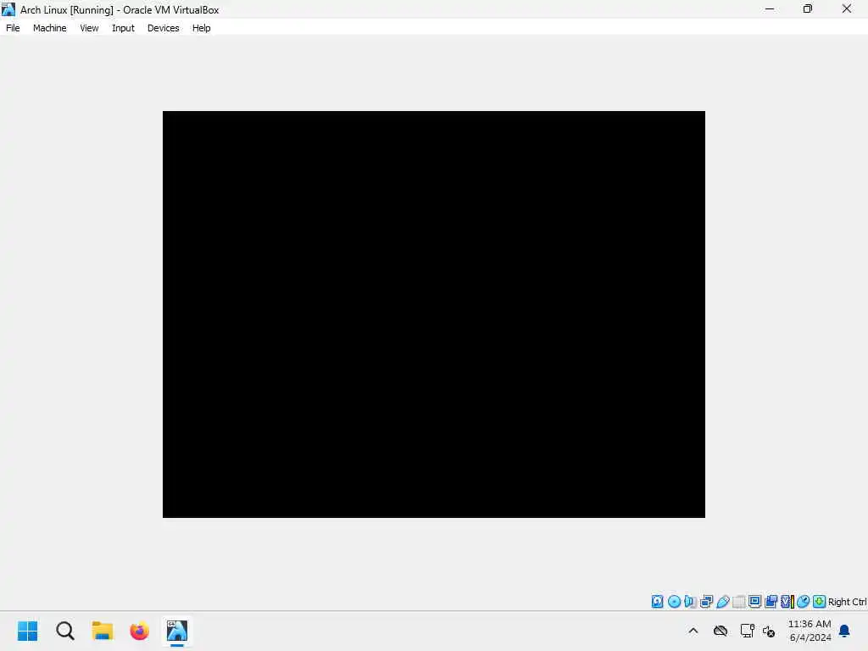This screenshot has width=868, height=651.
Task: Click the cloud sync tray icon
Action: [721, 631]
